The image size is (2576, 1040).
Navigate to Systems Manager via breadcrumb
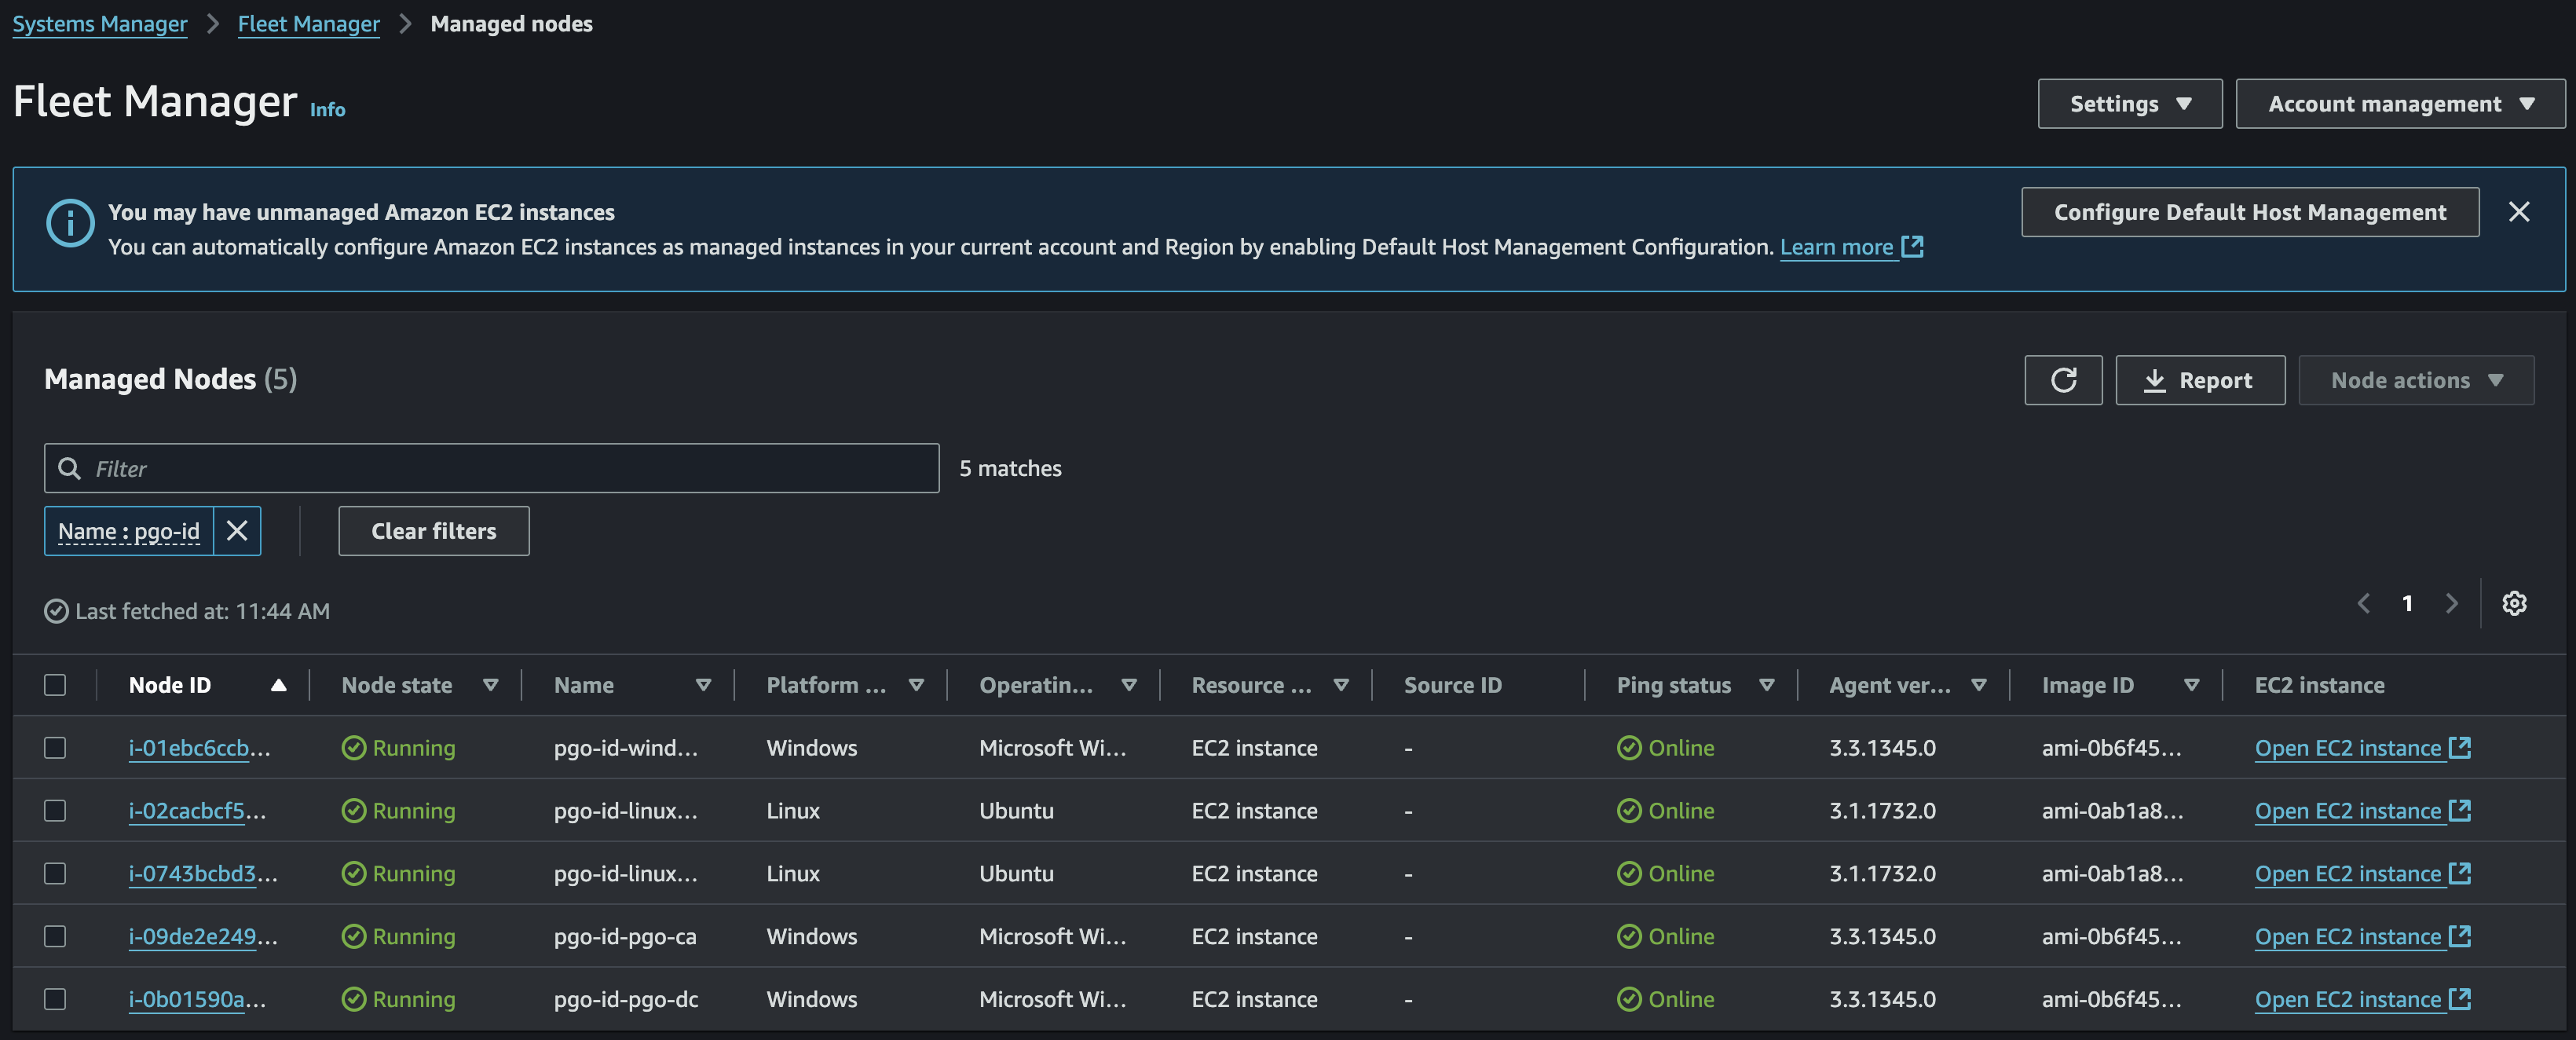[99, 23]
